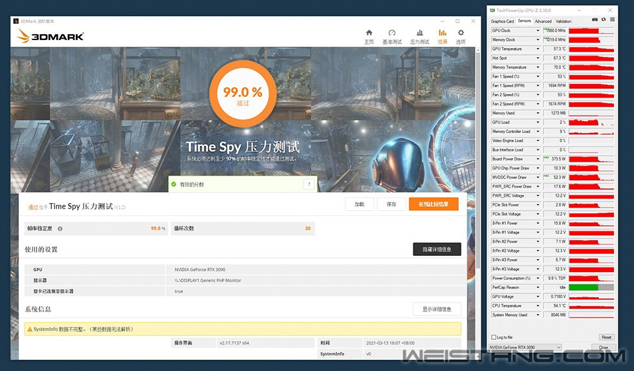Click the 3DMARK logo
Screen dimensions: 634x371
coord(50,36)
